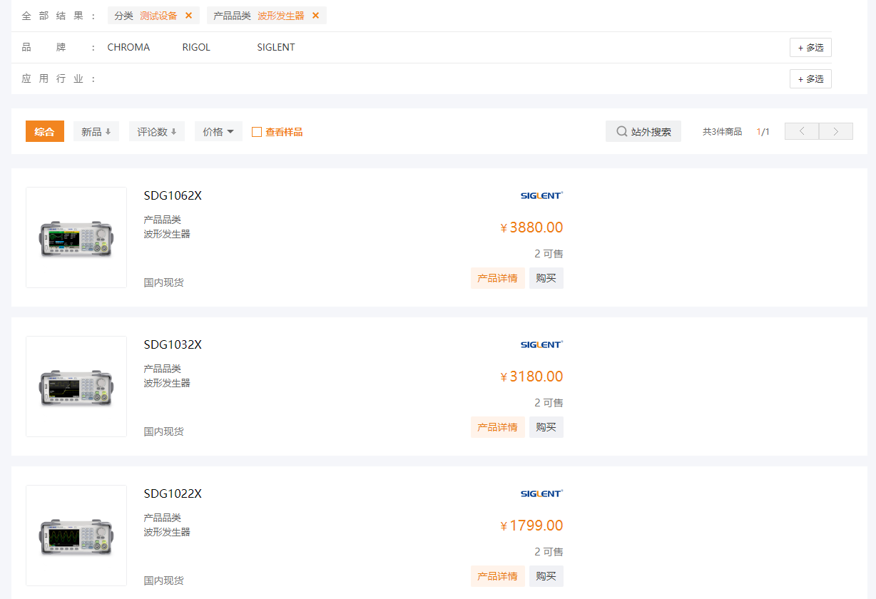Viewport: 876px width, 599px height.
Task: Click SIGLENT logo on SDG1032X card
Action: pyautogui.click(x=541, y=344)
